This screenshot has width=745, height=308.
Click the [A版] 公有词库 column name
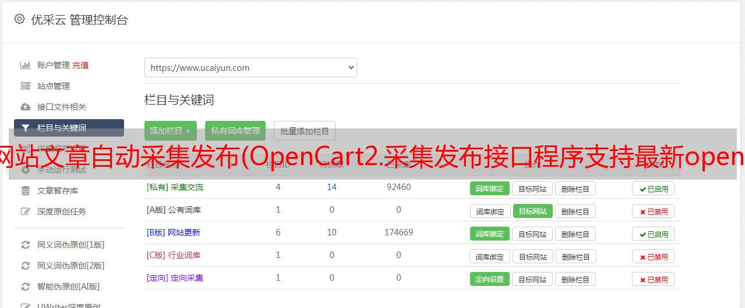[x=174, y=210]
